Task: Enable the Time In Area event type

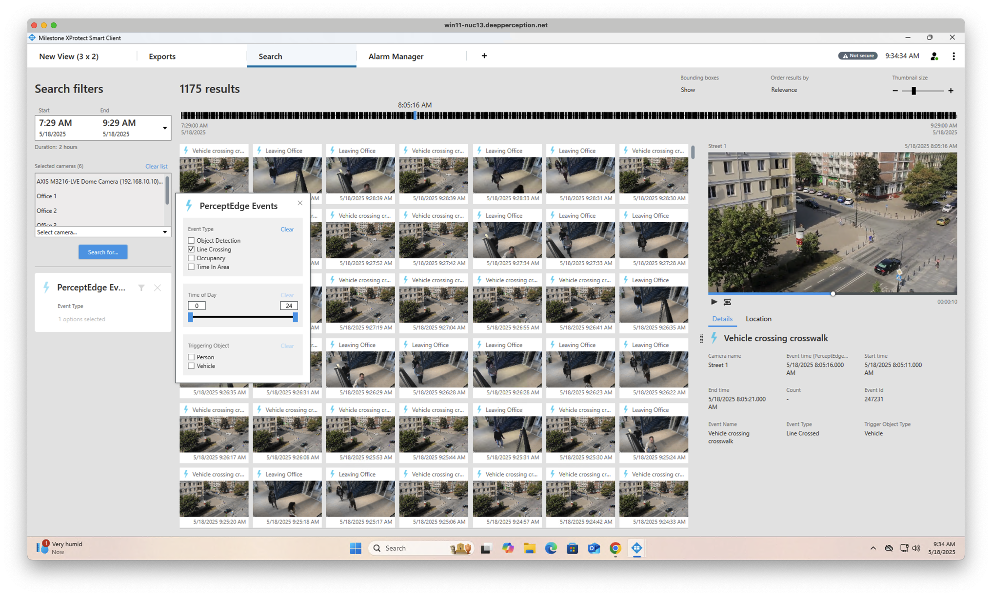Action: (191, 267)
